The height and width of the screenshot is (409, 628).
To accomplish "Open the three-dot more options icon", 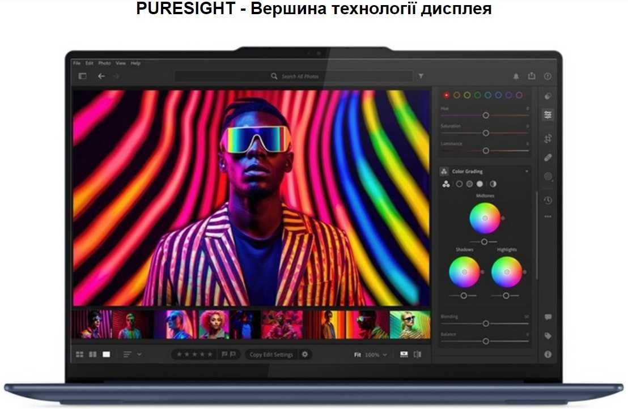I will click(548, 216).
